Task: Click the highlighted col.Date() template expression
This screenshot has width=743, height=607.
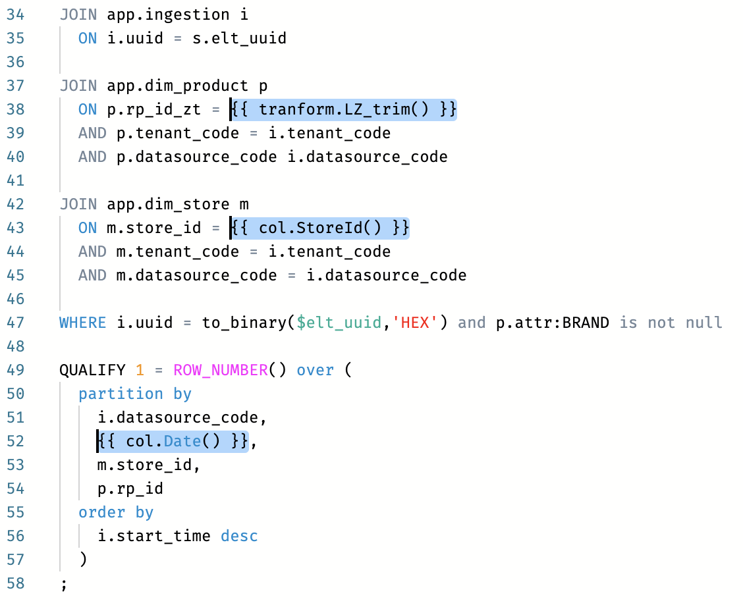Action: click(173, 441)
